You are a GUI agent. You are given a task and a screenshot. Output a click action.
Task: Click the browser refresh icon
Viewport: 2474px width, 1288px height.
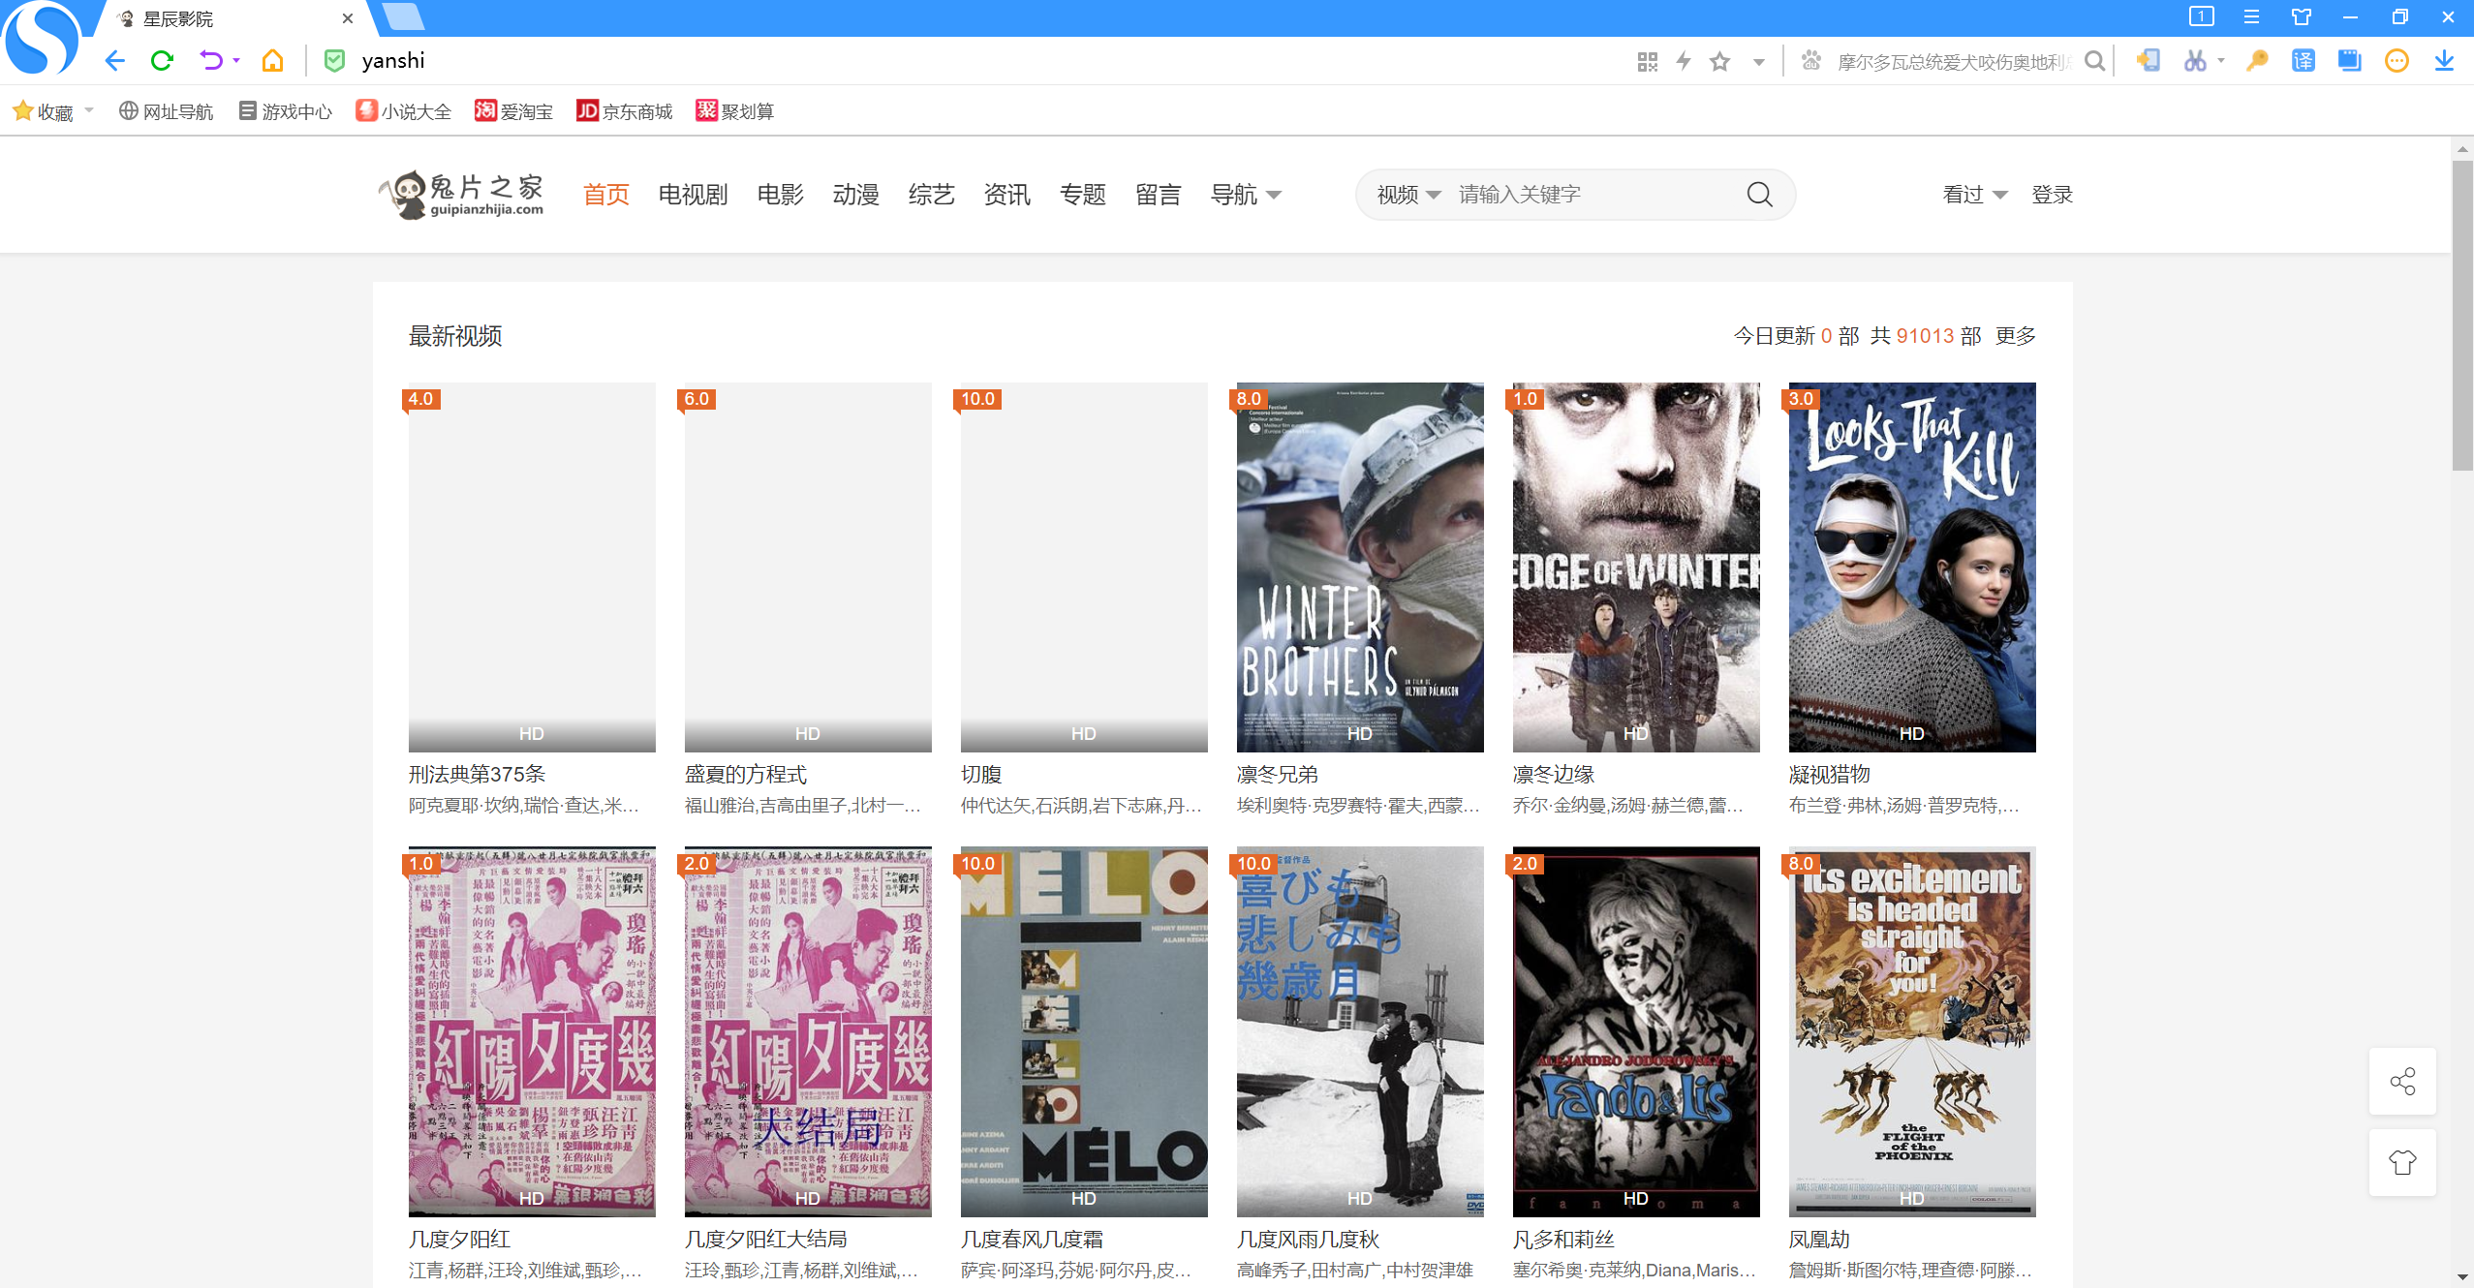click(x=162, y=61)
